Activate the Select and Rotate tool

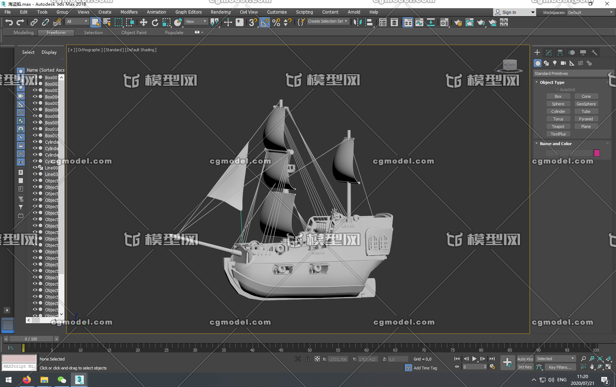[155, 22]
